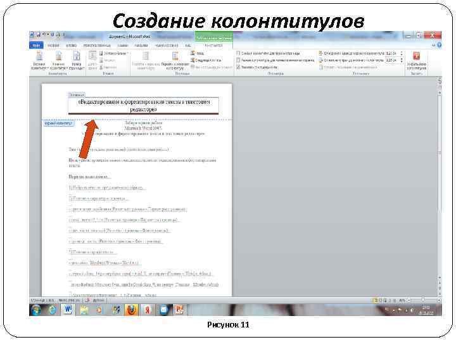Click the volume icon in system tray
The width and height of the screenshot is (456, 342).
click(x=412, y=310)
